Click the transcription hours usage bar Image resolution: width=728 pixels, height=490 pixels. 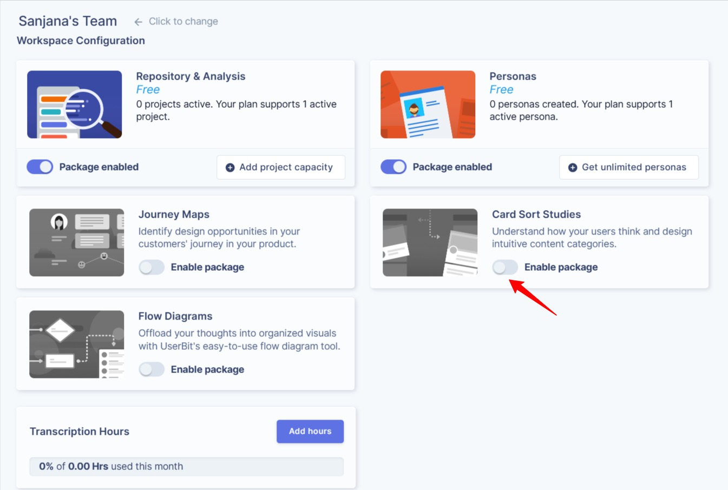point(186,466)
